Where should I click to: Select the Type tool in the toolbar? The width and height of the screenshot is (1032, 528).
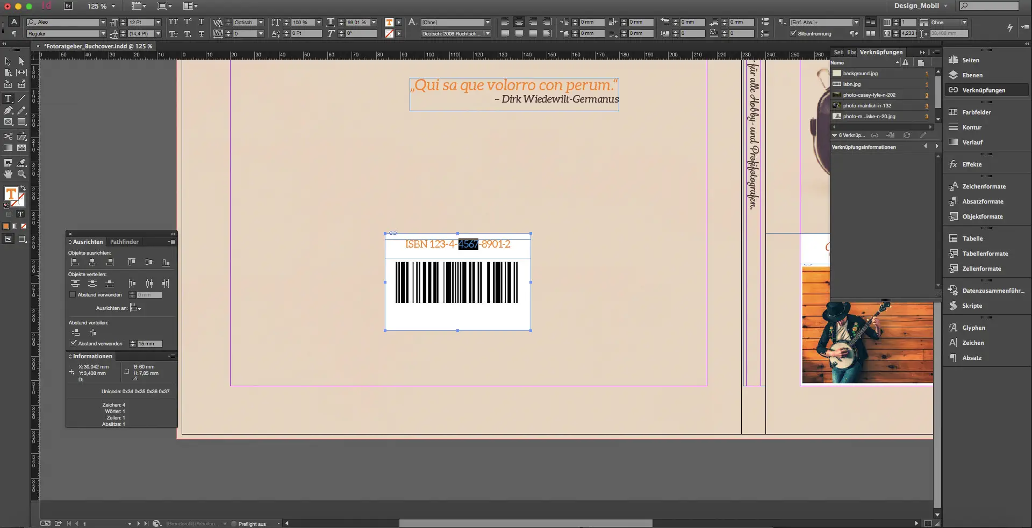[8, 99]
